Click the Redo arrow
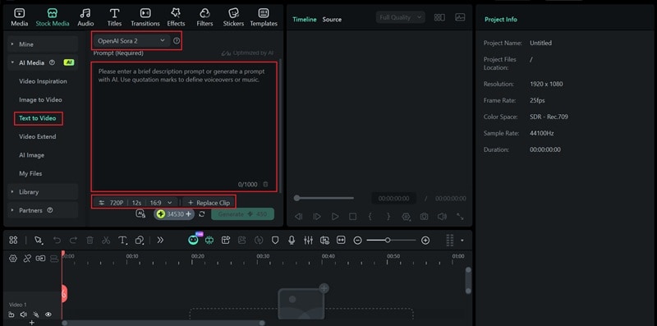The image size is (657, 326). click(73, 240)
